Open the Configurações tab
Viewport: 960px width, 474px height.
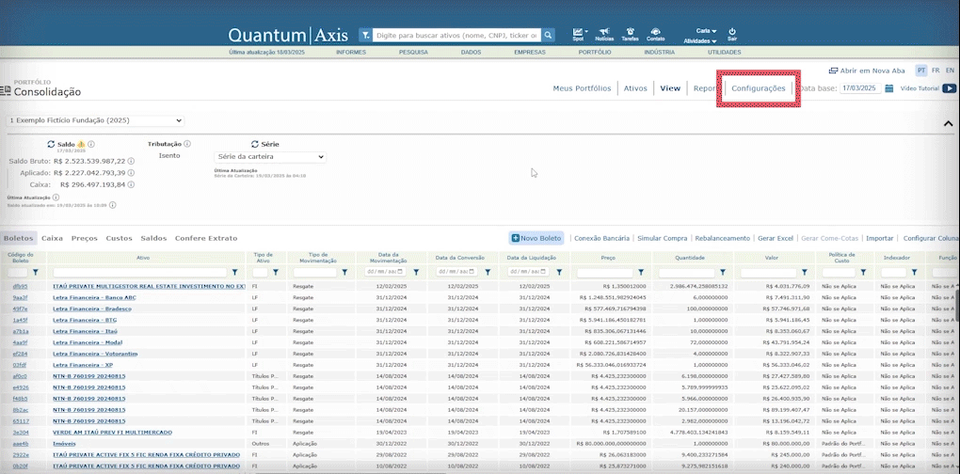click(759, 88)
